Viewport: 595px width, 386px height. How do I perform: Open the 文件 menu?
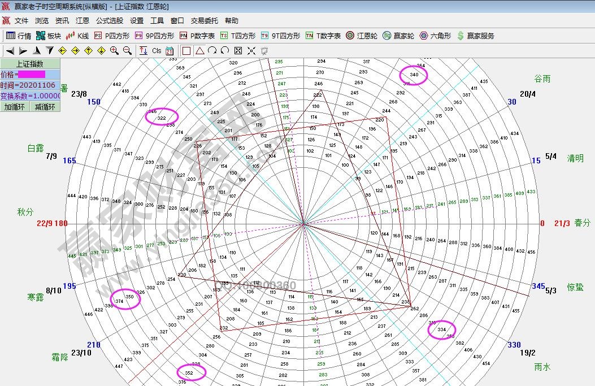21,21
